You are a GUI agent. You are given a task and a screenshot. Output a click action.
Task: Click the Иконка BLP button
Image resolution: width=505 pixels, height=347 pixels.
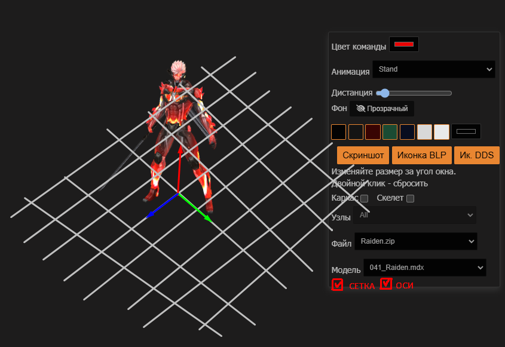[421, 155]
